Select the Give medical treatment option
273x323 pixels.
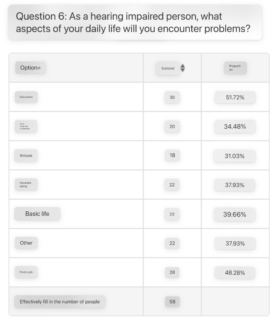(26, 126)
